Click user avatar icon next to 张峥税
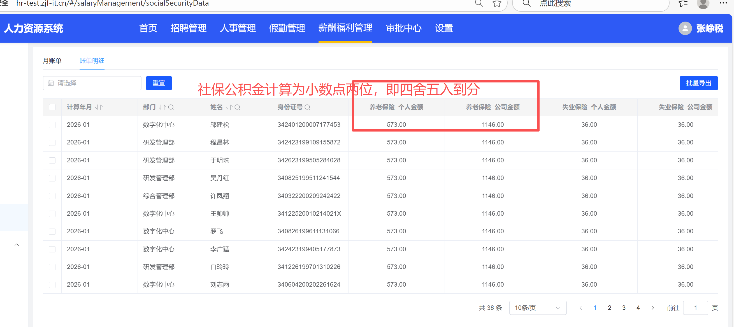 (685, 28)
